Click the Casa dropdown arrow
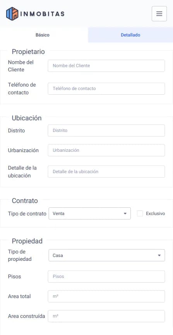This screenshot has height=335, width=173. click(x=159, y=255)
